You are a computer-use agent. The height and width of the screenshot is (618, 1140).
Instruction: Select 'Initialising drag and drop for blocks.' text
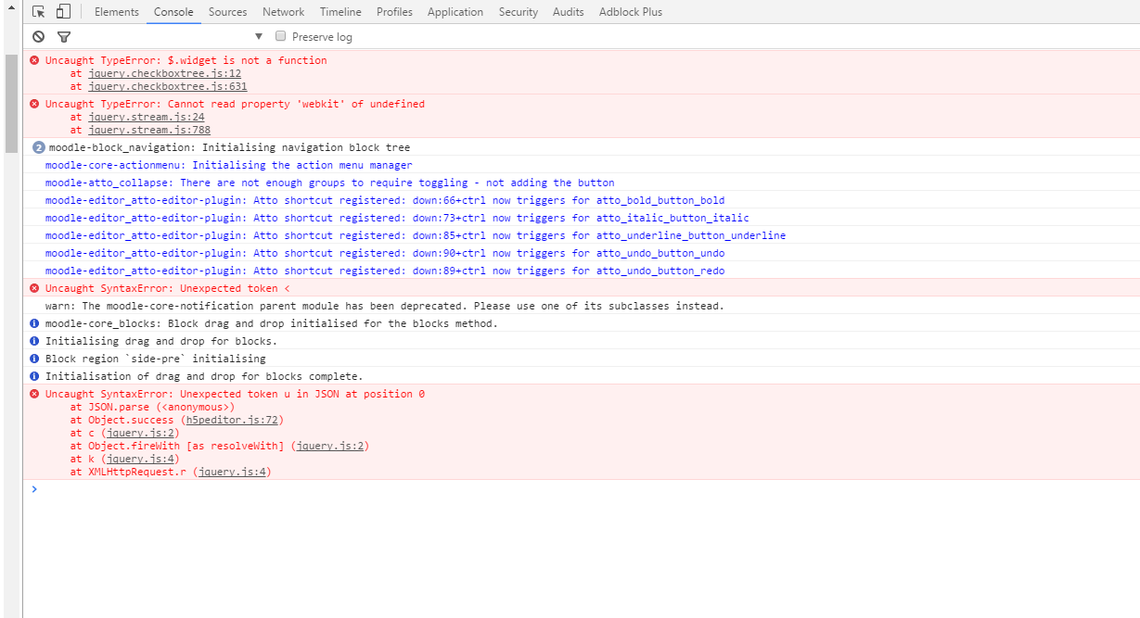pos(160,341)
